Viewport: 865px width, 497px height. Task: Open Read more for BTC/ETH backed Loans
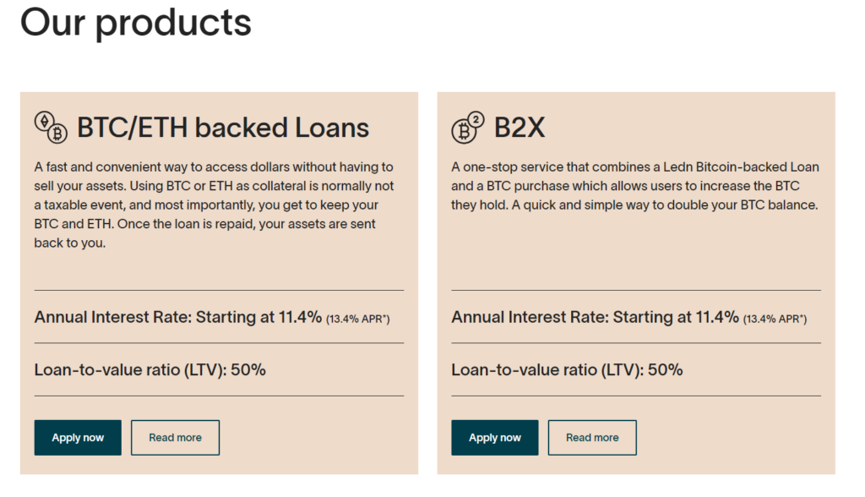175,437
